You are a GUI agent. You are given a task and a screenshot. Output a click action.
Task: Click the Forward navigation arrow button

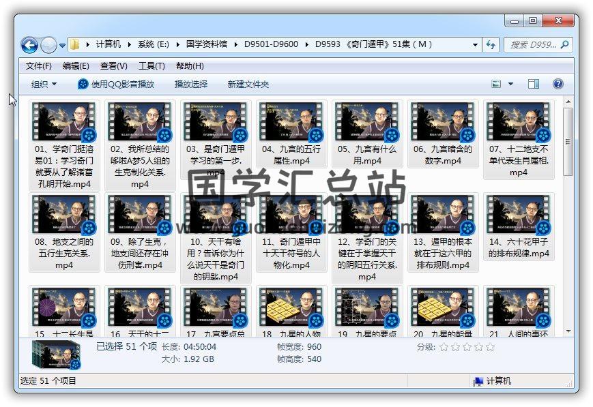[x=48, y=45]
